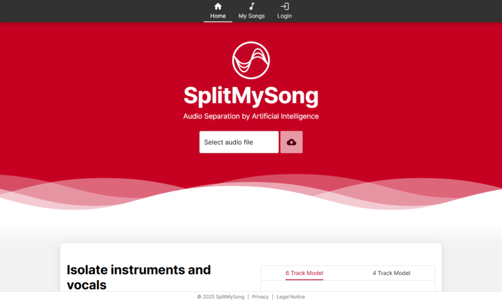Click the Isolate instruments and vocals heading

[139, 277]
